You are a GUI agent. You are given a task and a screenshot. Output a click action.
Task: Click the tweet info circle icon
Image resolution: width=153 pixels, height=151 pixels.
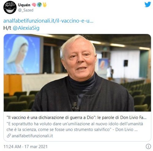pyautogui.click(x=148, y=146)
